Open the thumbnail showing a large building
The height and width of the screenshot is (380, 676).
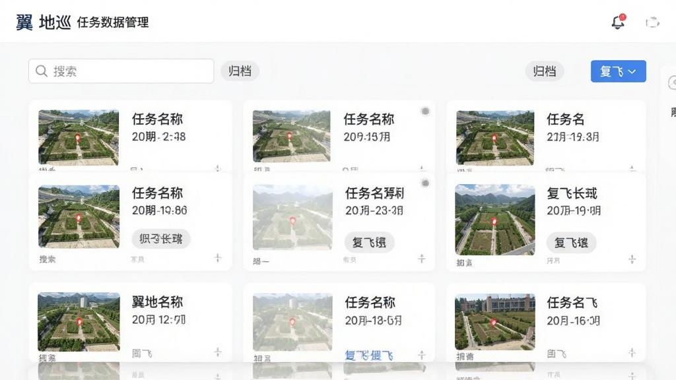coord(495,322)
